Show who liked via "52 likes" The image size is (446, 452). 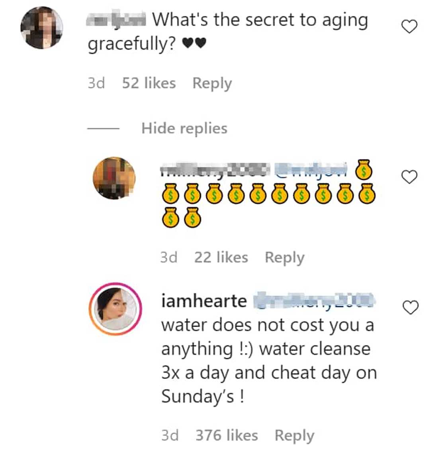[x=149, y=83]
